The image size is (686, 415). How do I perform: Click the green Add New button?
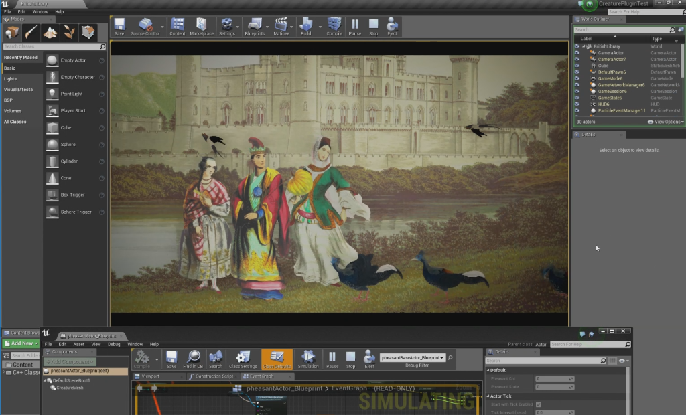pyautogui.click(x=21, y=343)
